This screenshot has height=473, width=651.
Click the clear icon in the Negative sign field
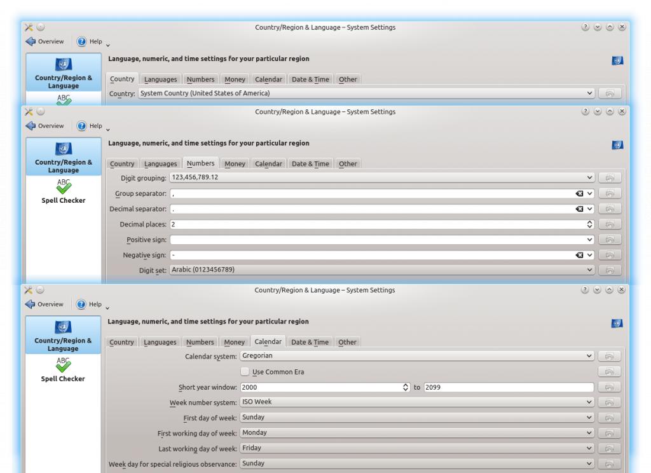coord(579,255)
